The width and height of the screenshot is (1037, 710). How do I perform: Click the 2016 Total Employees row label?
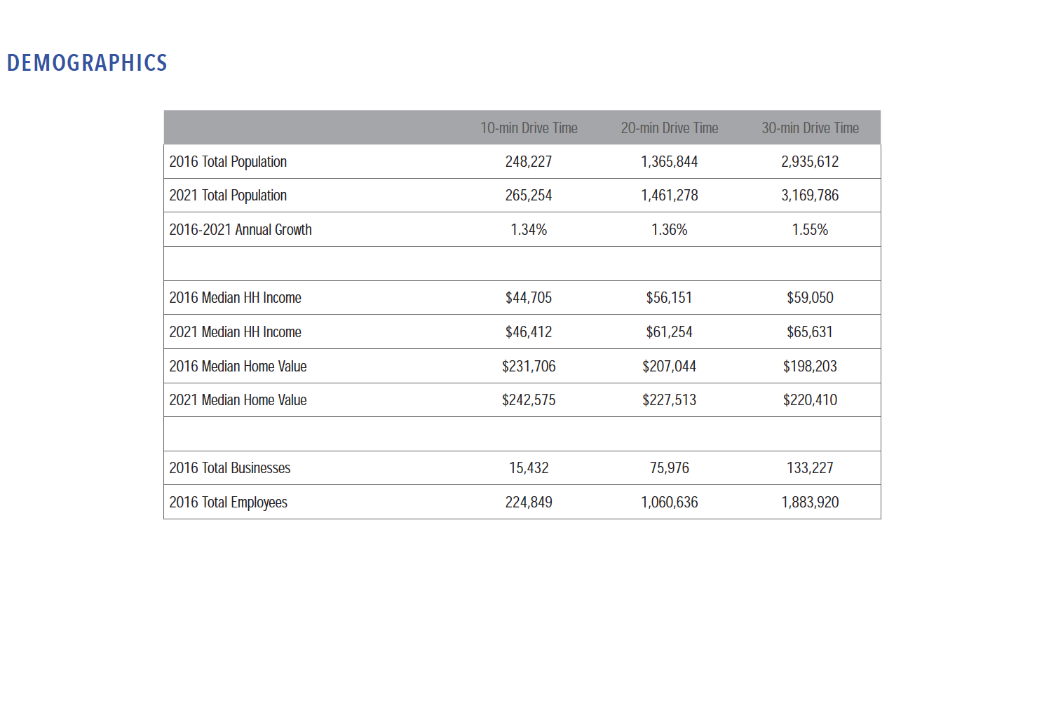[228, 503]
